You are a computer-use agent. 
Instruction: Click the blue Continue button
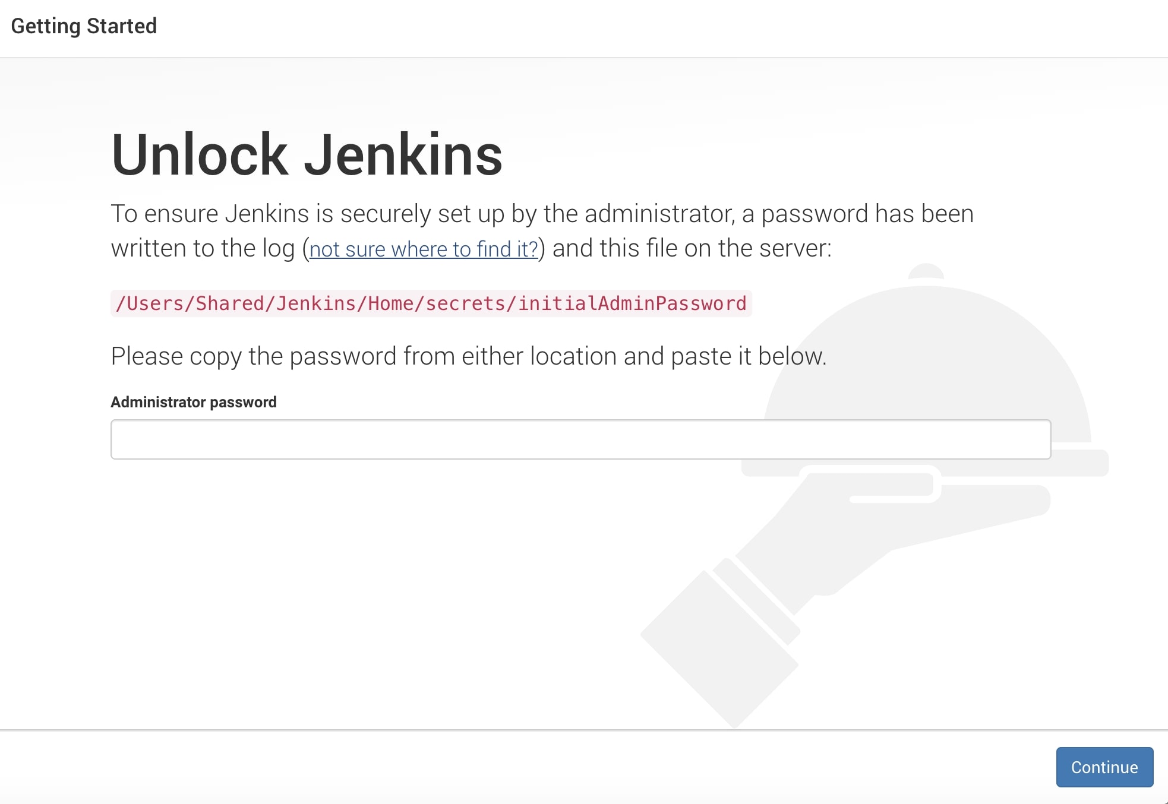[x=1104, y=767]
